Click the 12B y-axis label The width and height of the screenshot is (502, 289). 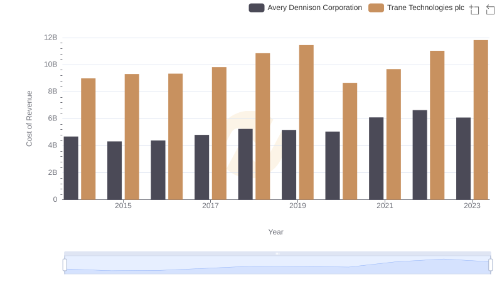tap(51, 38)
